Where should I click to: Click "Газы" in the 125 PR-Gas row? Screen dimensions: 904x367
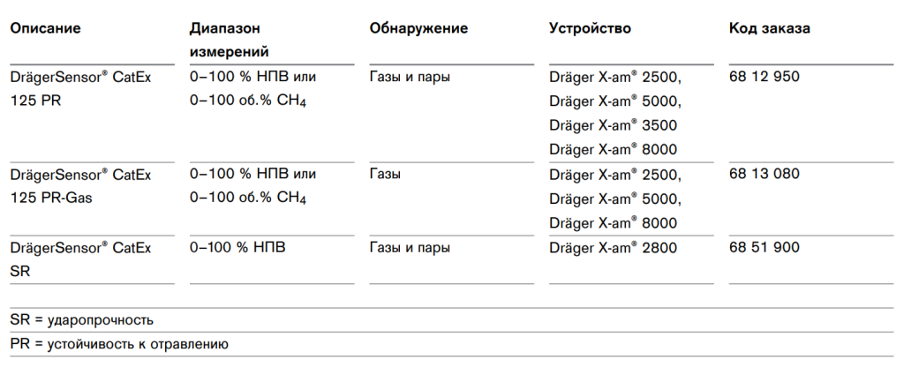tap(385, 174)
